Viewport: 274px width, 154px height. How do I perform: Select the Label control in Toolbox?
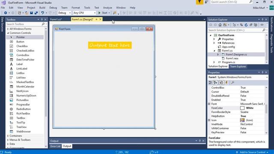pyautogui.click(x=19, y=64)
